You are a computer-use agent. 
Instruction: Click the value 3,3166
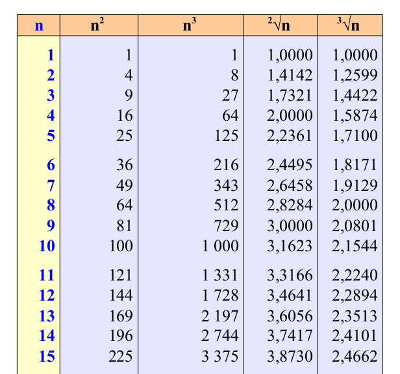pyautogui.click(x=290, y=275)
